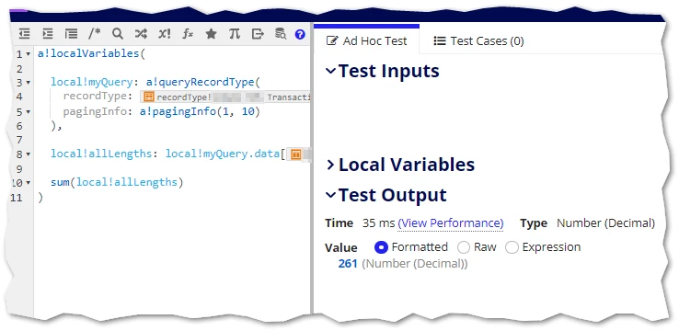Screen dimensions: 679x331
Task: Click the orange field icon on line 8
Action: [x=296, y=154]
